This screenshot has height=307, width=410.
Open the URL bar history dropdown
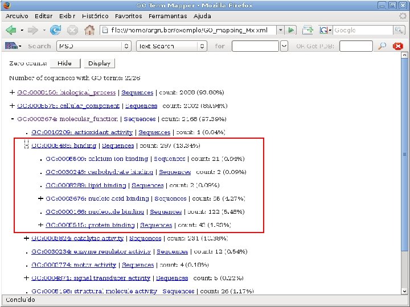coord(280,30)
